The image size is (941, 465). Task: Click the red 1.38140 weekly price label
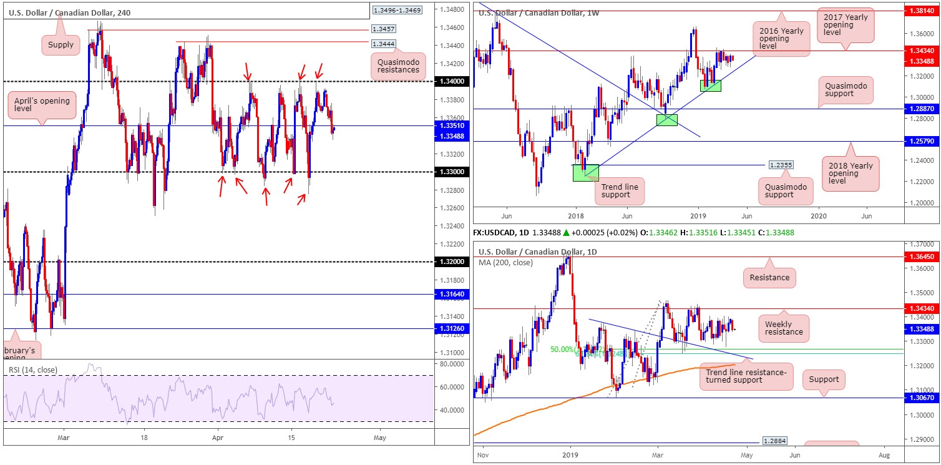pyautogui.click(x=922, y=11)
